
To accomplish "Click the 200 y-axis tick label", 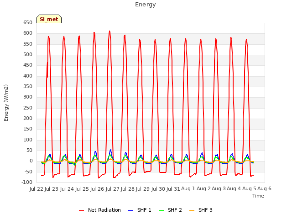I will pyautogui.click(x=28, y=119).
